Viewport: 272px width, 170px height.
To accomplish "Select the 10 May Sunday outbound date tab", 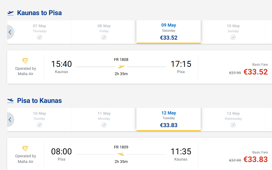I will (x=233, y=32).
